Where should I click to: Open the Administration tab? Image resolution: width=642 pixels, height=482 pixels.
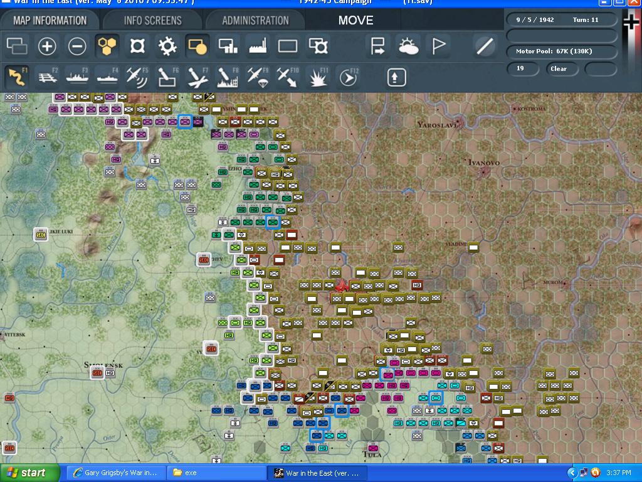[x=255, y=21]
